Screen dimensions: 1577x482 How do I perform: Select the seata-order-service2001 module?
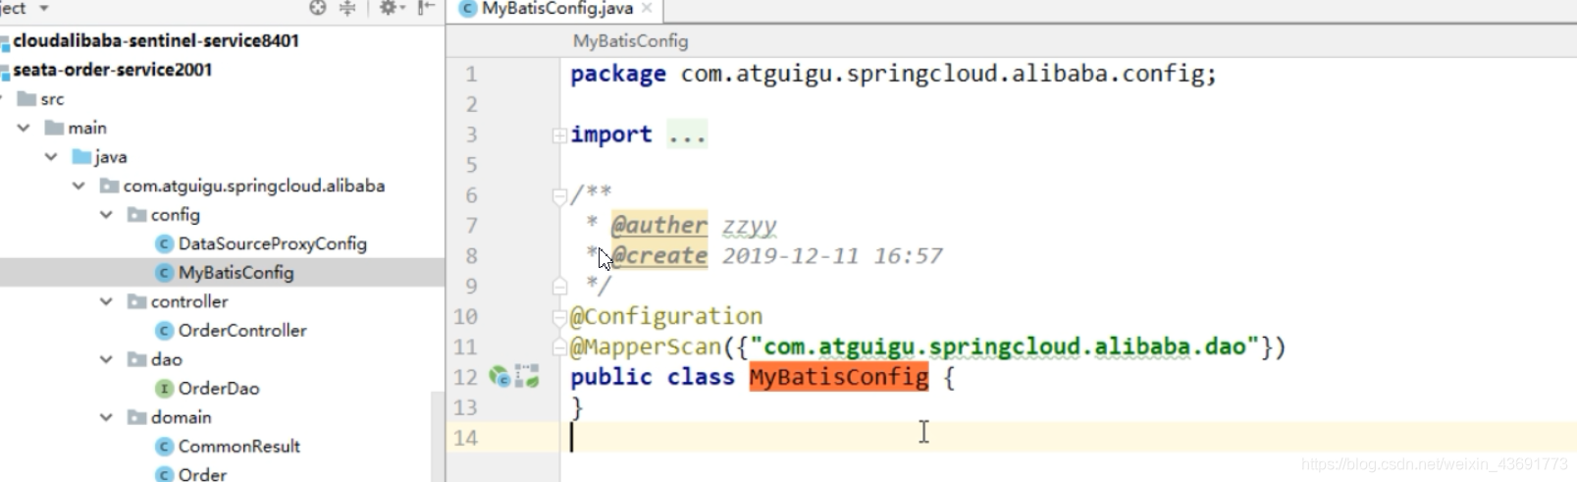point(112,70)
